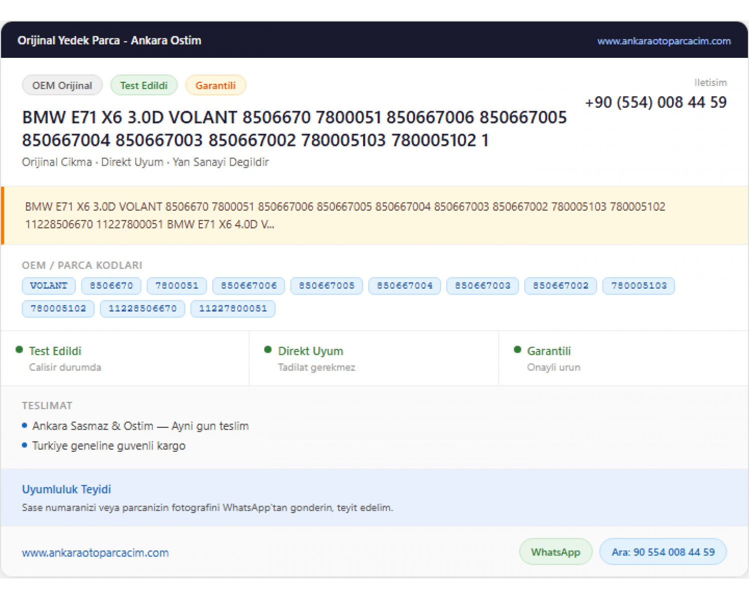Select the VOLANT code chip
This screenshot has width=749, height=599.
[x=48, y=286]
